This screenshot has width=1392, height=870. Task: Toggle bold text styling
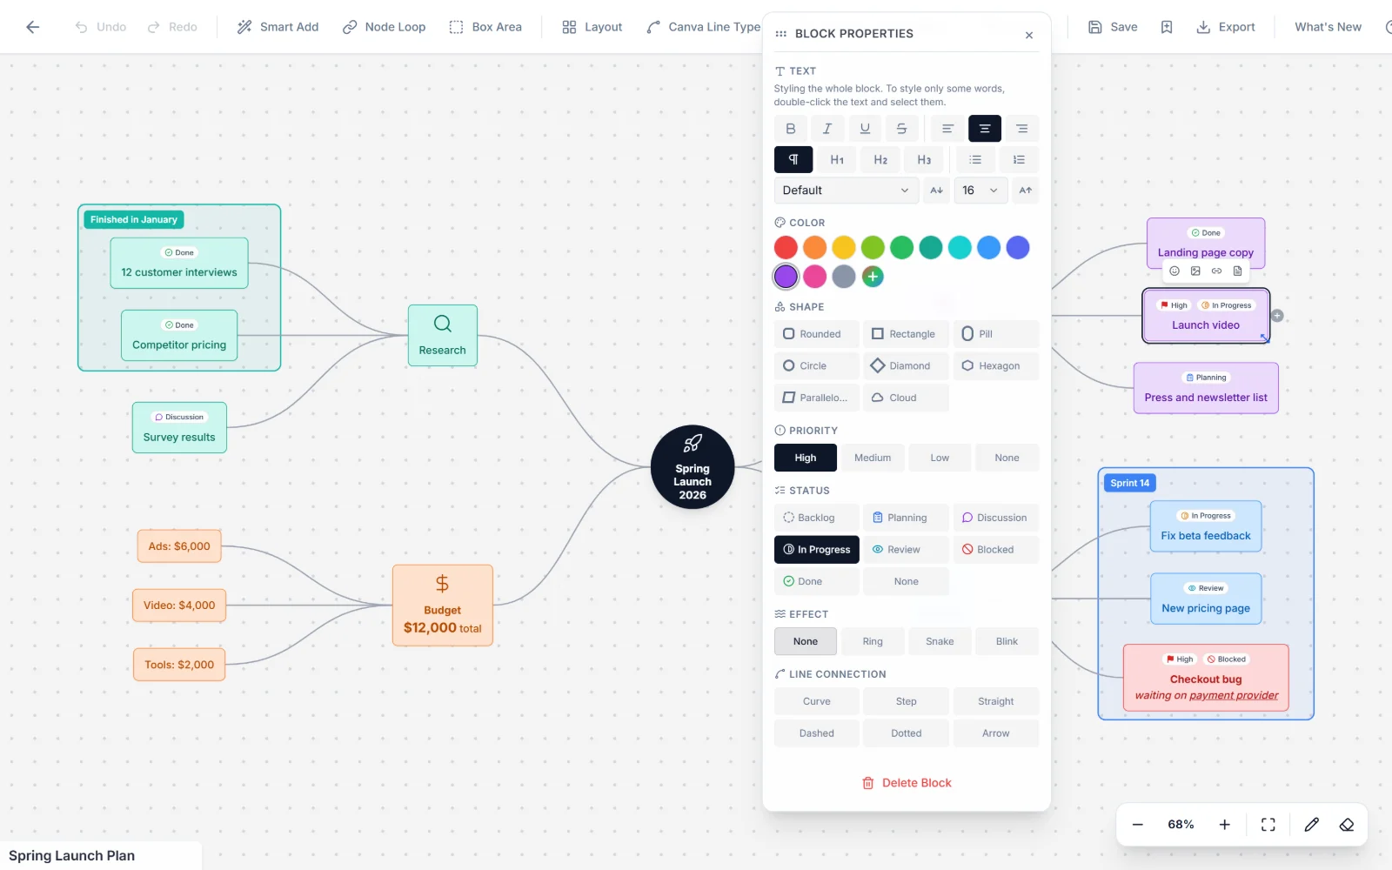790,129
